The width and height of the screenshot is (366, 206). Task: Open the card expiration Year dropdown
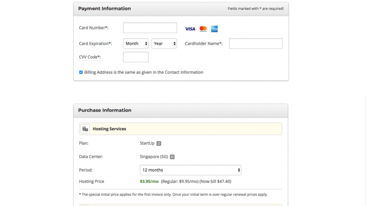(164, 44)
